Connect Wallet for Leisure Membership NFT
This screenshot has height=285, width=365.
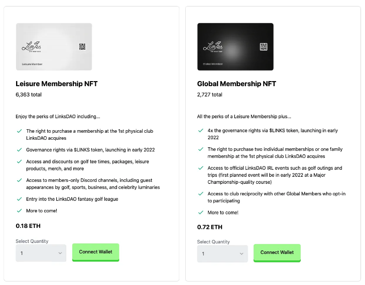tap(95, 252)
